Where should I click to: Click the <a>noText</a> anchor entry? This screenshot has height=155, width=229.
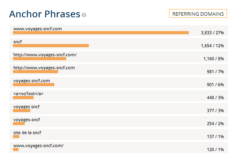click(x=28, y=94)
